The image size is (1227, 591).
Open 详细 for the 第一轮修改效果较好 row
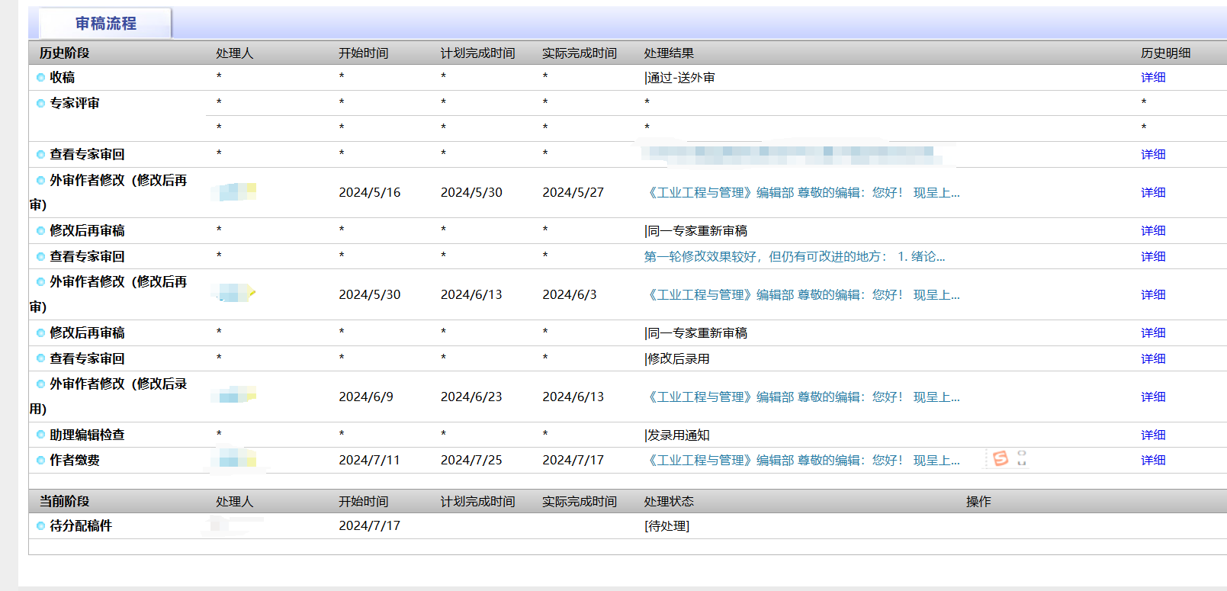(1153, 257)
